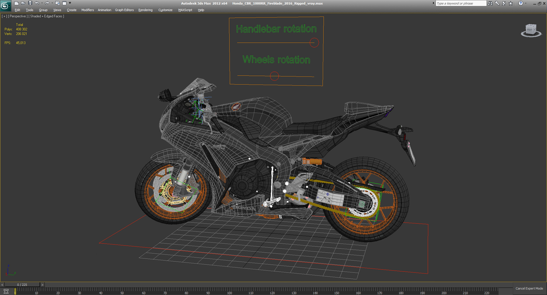Click the FPS value 45,013
The image size is (547, 295).
[21, 43]
